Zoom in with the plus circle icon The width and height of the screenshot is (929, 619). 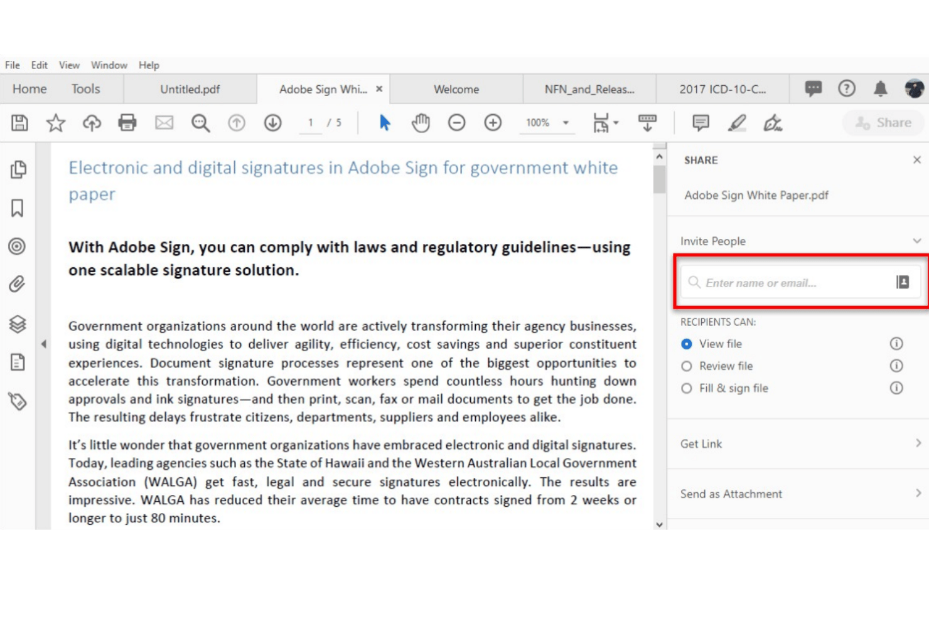click(x=493, y=123)
